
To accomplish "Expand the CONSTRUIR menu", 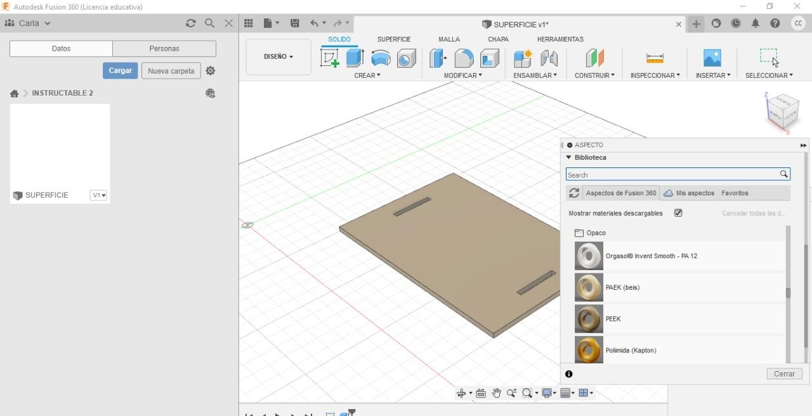I will pos(594,75).
